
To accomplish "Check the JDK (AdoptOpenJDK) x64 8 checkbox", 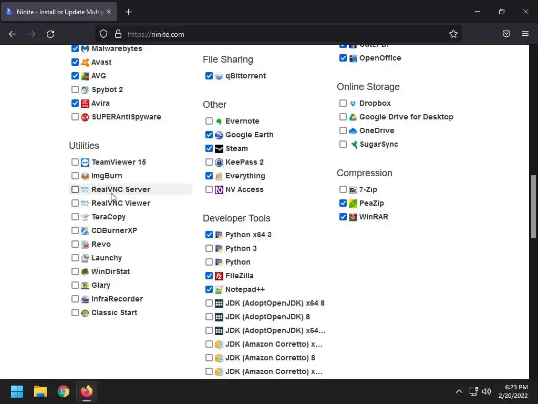I will click(x=209, y=303).
